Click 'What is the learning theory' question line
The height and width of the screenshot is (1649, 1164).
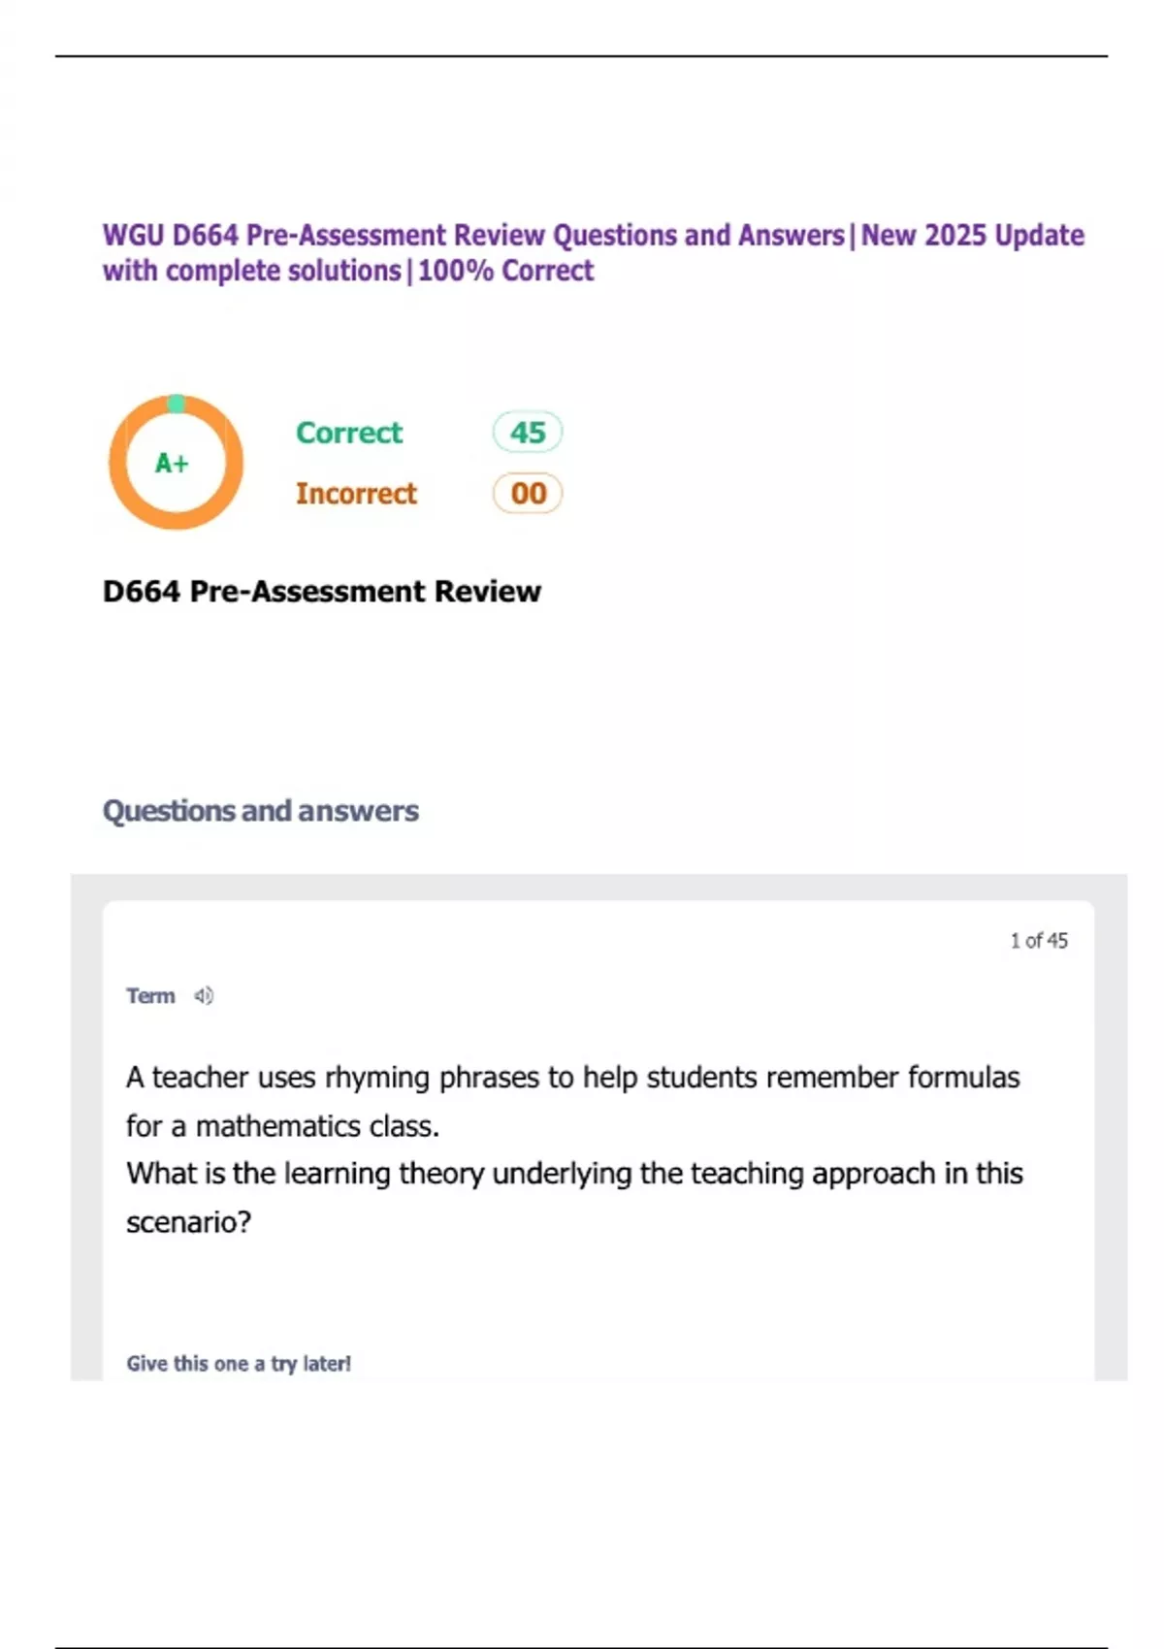point(574,1174)
